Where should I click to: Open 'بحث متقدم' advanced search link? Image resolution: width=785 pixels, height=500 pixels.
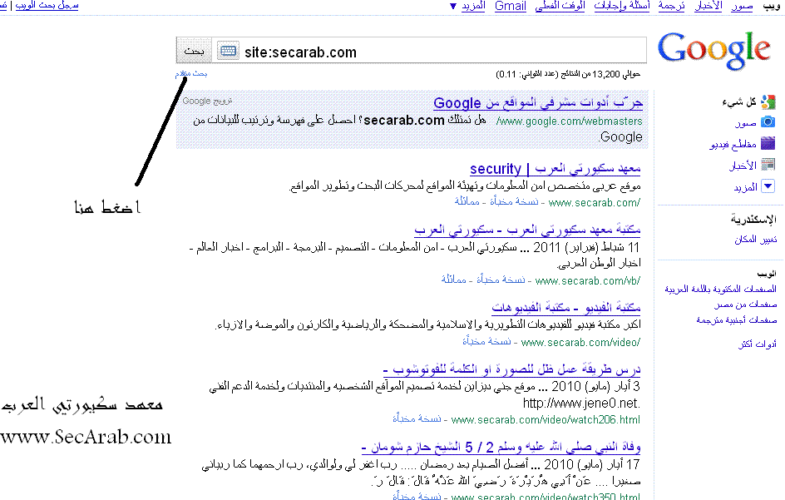point(191,74)
